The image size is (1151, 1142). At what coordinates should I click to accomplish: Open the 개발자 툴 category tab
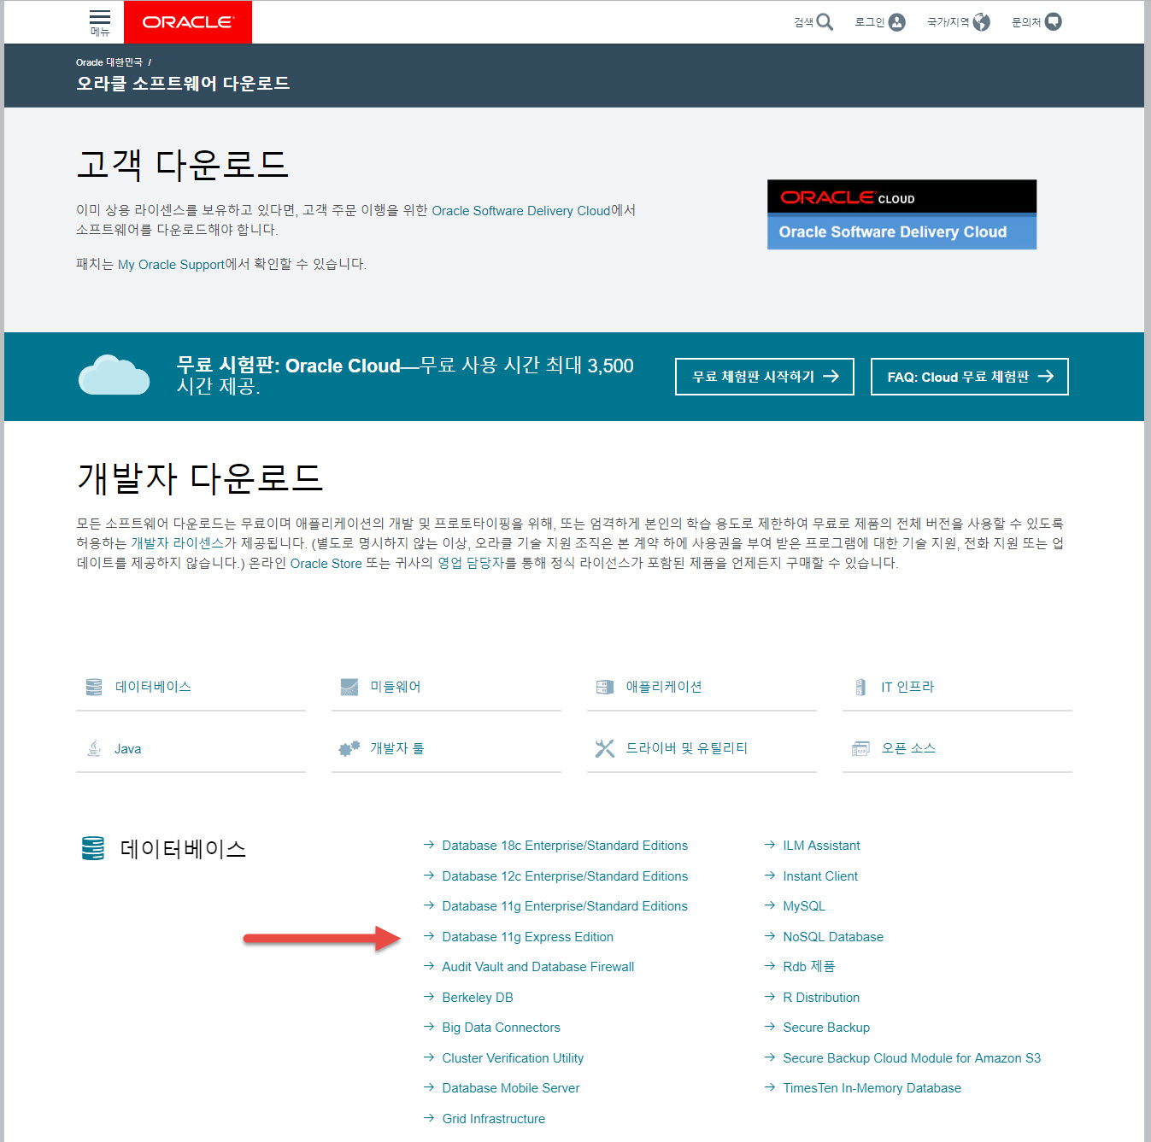pos(446,748)
